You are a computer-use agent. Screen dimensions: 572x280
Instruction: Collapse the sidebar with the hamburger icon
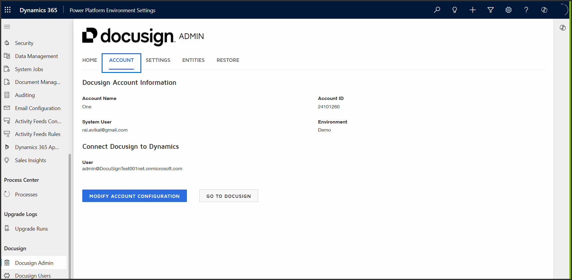(7, 26)
